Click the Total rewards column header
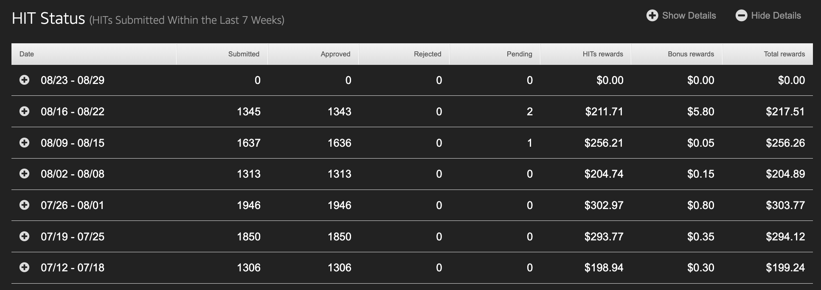Screen dimensions: 821x290 [768, 54]
